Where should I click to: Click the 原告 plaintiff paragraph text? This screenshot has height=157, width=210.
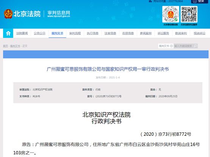pos(107,149)
